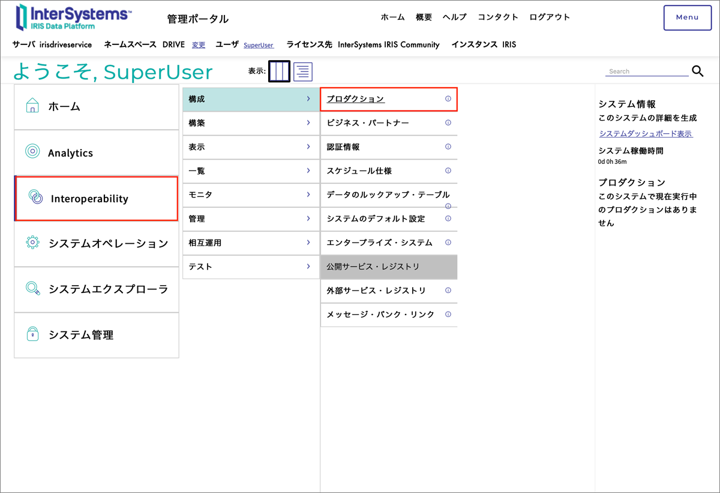This screenshot has width=720, height=493.
Task: Open 外部サービス・レジストリ entry
Action: (376, 290)
